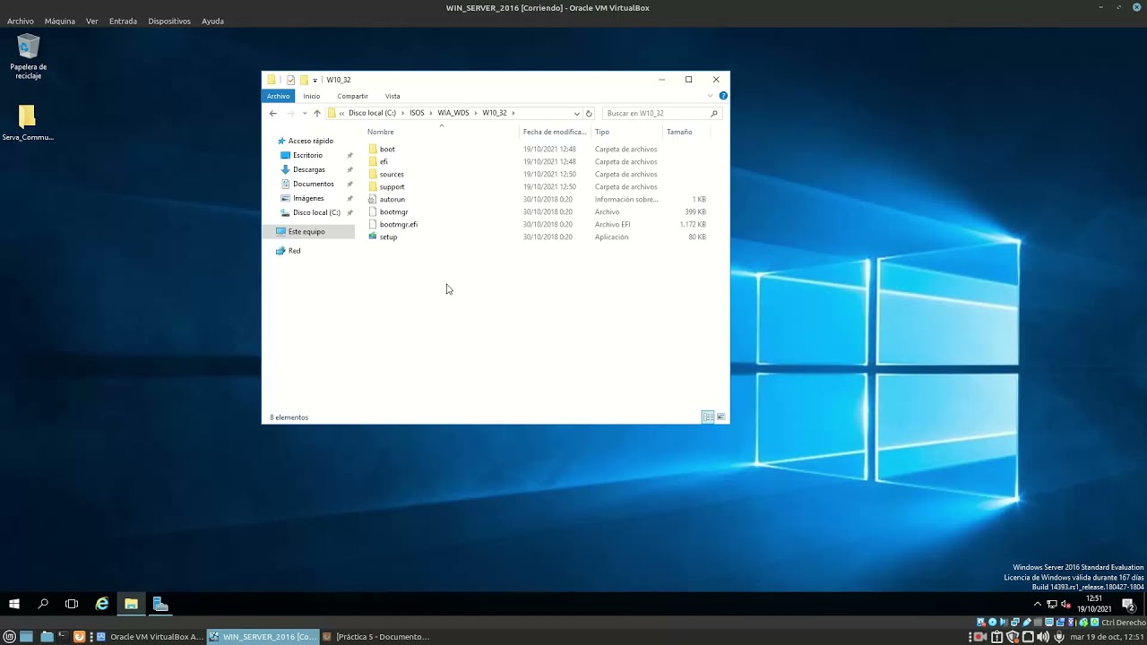
Task: Launch the setup application
Action: point(388,237)
